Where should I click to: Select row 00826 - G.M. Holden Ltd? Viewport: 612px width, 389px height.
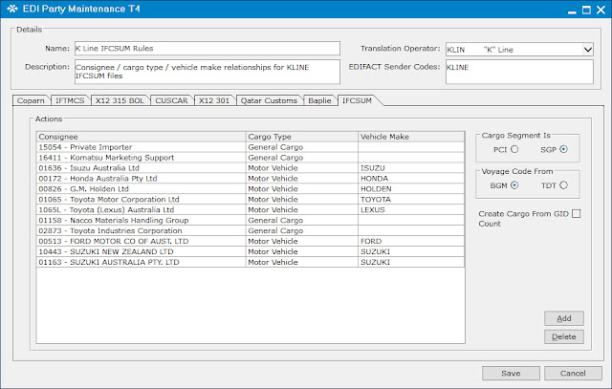251,189
